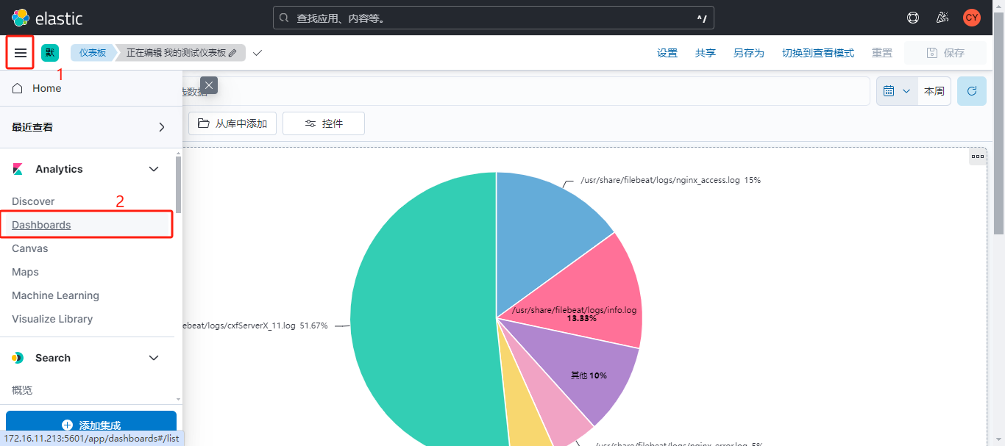Expand the 最近查看 section
The height and width of the screenshot is (446, 1005).
[162, 127]
